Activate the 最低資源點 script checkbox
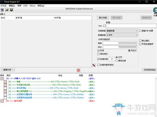The image size is (157, 117). (5, 88)
